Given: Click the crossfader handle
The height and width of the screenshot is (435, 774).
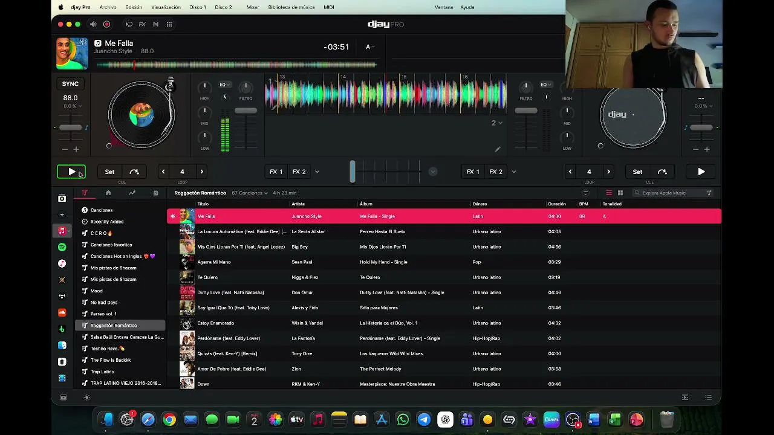Looking at the screenshot, I should pyautogui.click(x=353, y=172).
